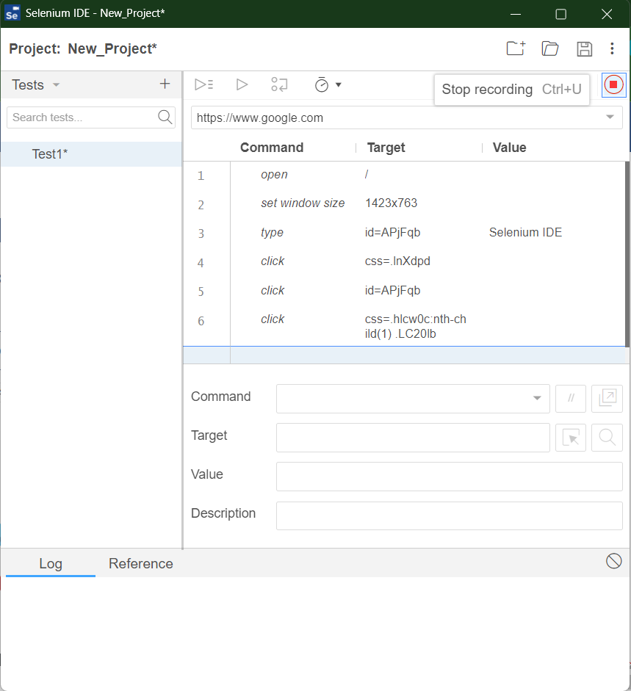Switch to the Log tab

coord(50,563)
